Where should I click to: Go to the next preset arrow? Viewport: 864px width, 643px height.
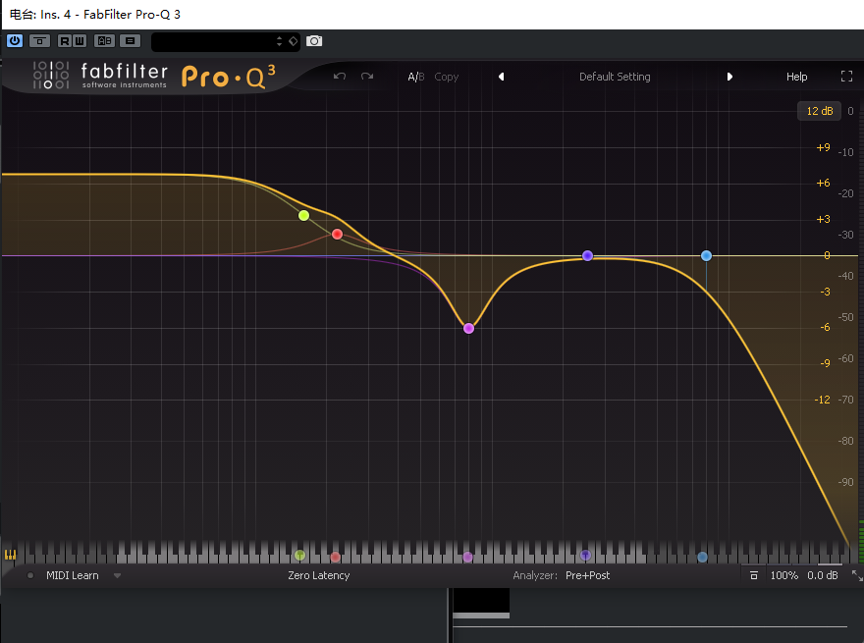click(729, 77)
